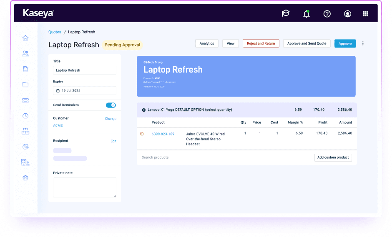Click Approve and Send Quote

click(x=307, y=43)
